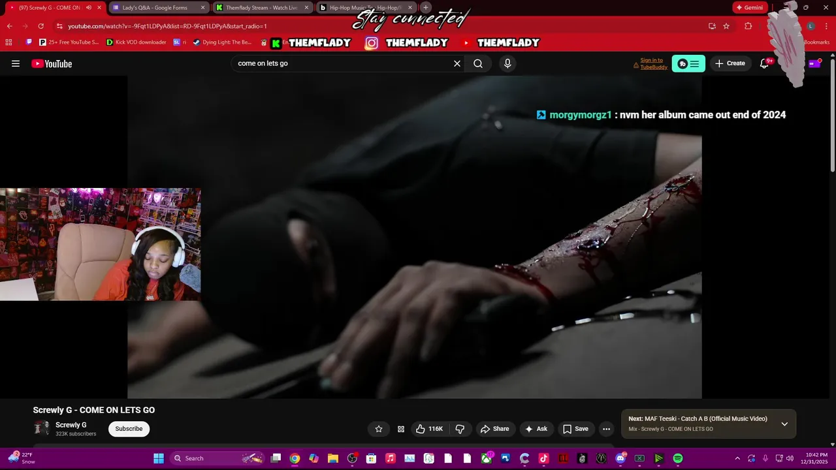Click Create button on YouTube
Image resolution: width=836 pixels, height=470 pixels.
tap(730, 63)
